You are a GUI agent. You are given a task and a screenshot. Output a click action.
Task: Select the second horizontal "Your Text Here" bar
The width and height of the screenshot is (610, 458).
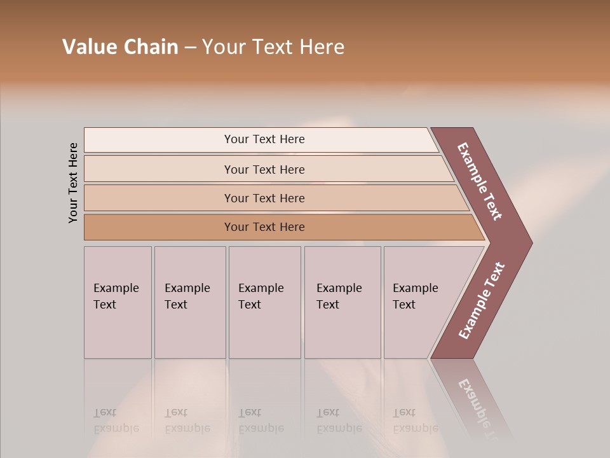[x=264, y=169]
